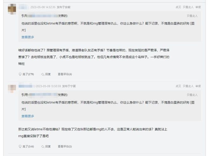Open the second commenter's avatar
The image size is (209, 156).
pyautogui.click(x=12, y=88)
